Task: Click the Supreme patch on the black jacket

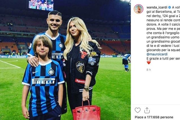Action: (80, 81)
